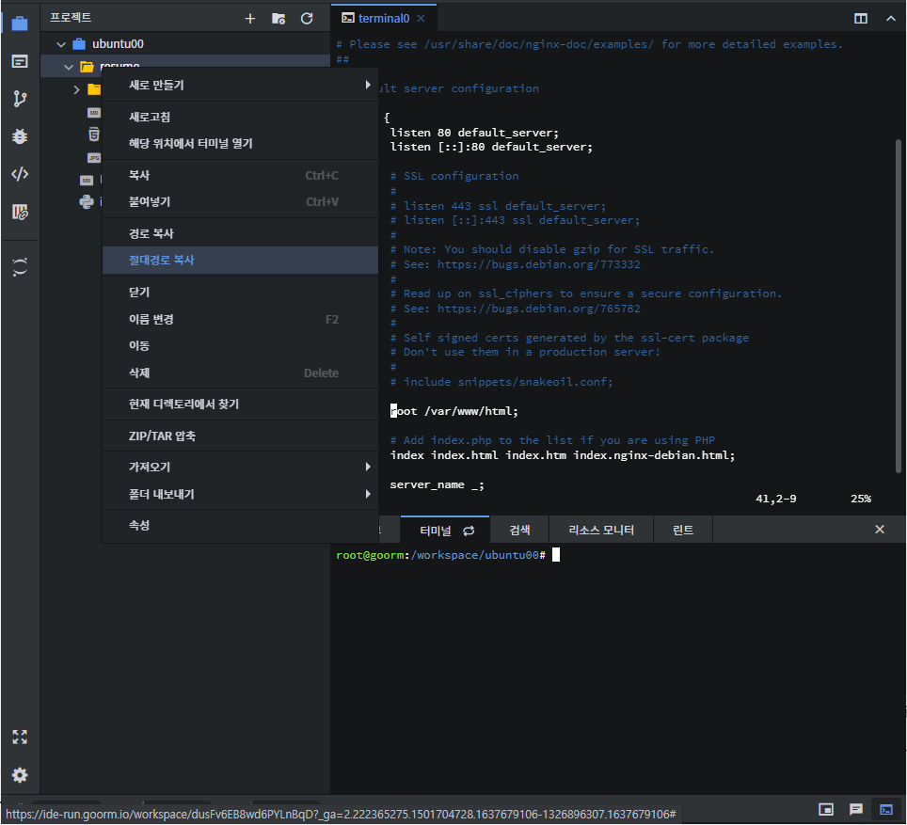The width and height of the screenshot is (907, 825).
Task: Open the Git branch sidebar icon
Action: pos(20,99)
